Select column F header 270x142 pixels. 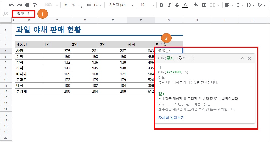click(141, 20)
